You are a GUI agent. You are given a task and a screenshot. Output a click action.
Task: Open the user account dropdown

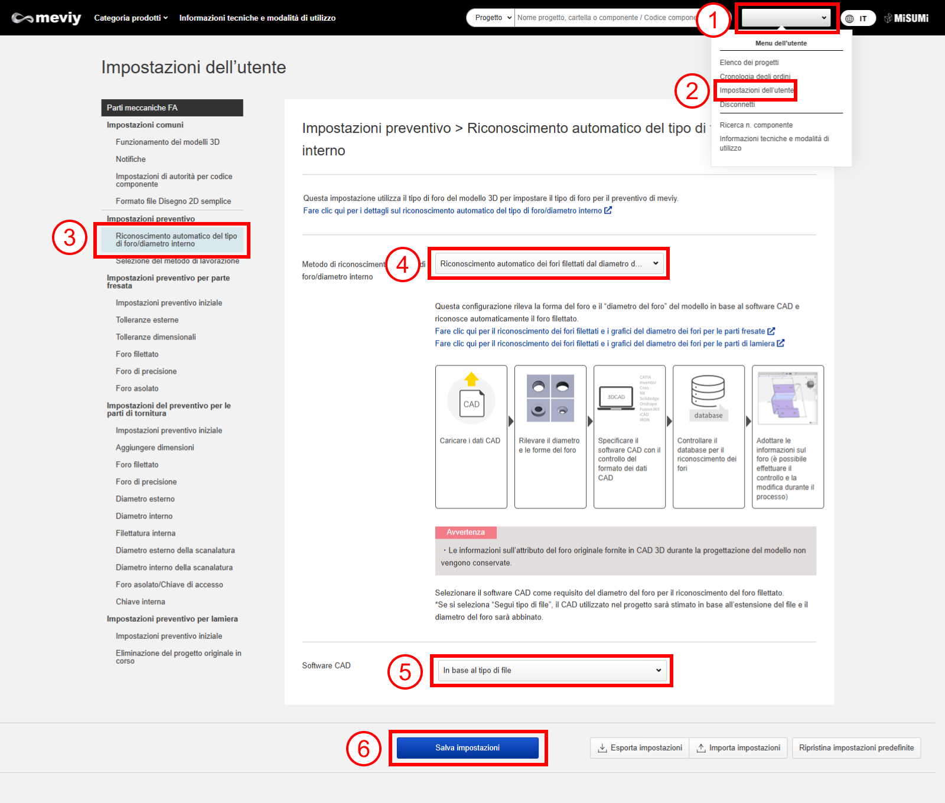click(x=785, y=18)
